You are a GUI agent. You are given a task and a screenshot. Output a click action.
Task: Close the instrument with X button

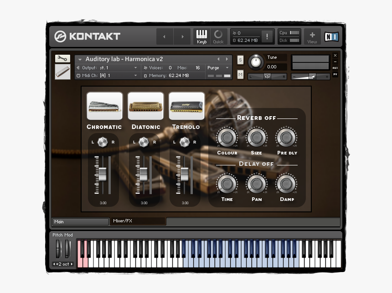pos(335,56)
